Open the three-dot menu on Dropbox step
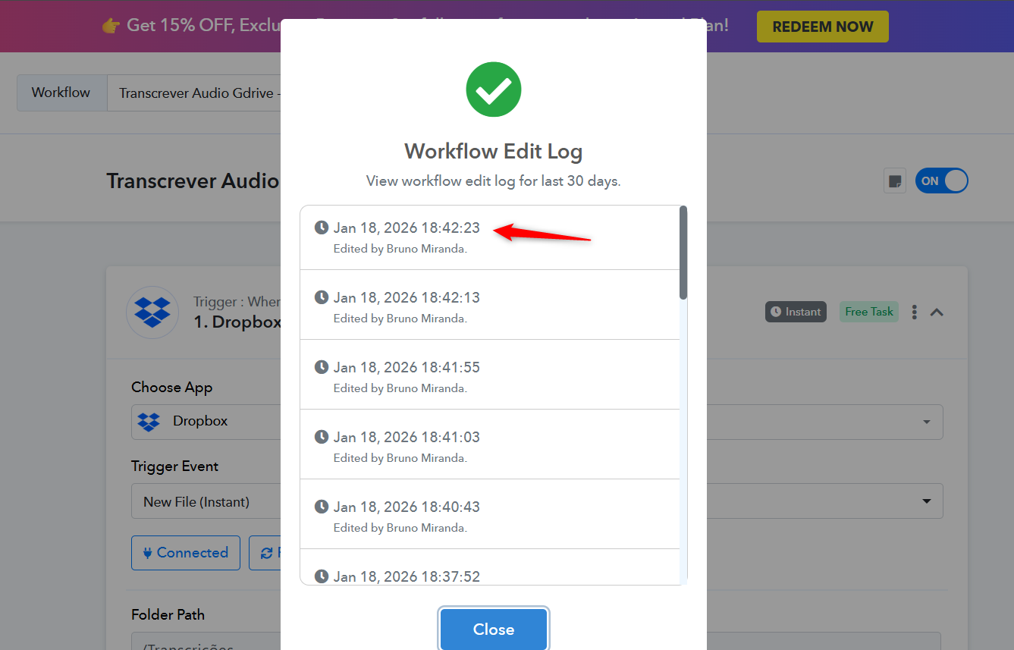 pyautogui.click(x=915, y=312)
